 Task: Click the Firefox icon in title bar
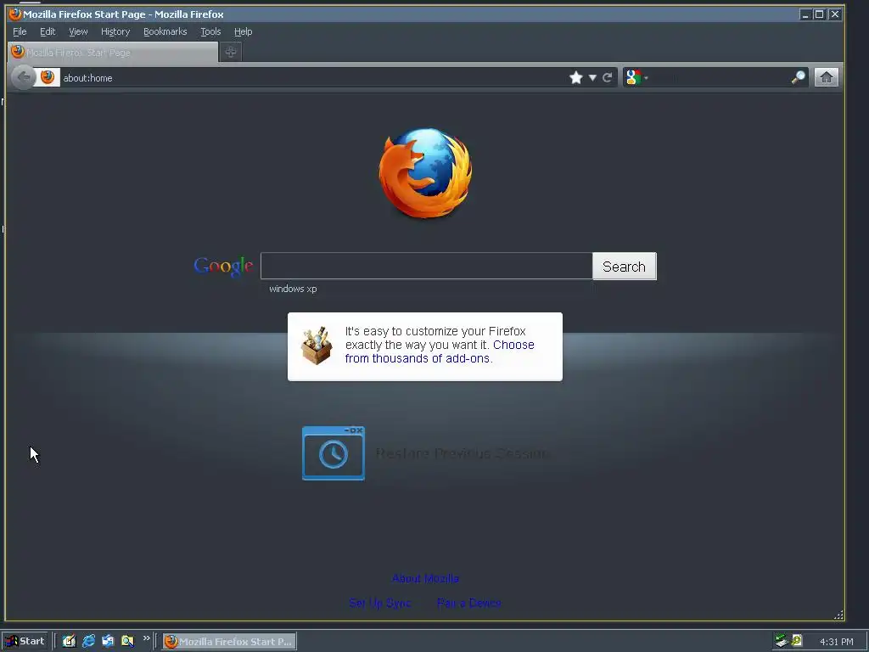pos(15,14)
